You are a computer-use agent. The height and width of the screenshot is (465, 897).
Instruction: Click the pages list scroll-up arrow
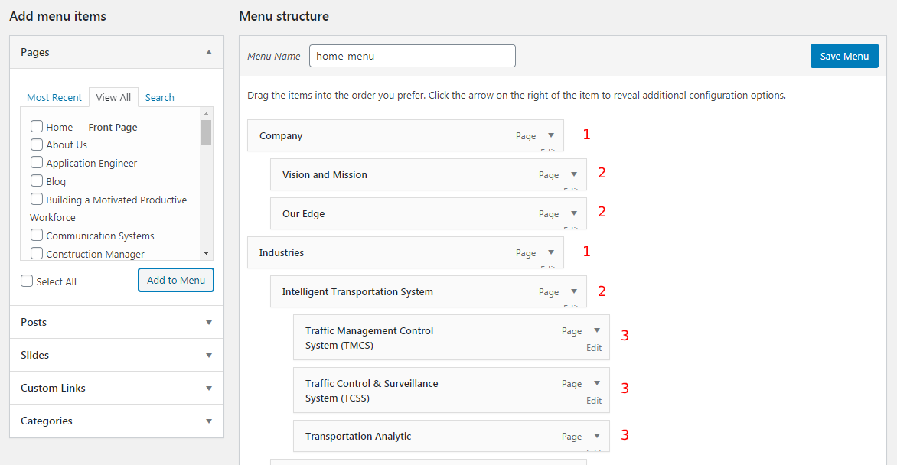point(207,114)
